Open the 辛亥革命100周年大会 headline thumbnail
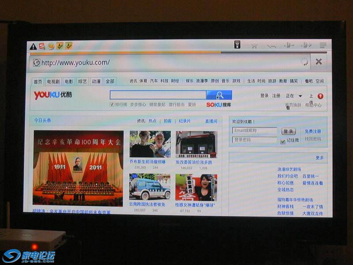 coord(78,168)
